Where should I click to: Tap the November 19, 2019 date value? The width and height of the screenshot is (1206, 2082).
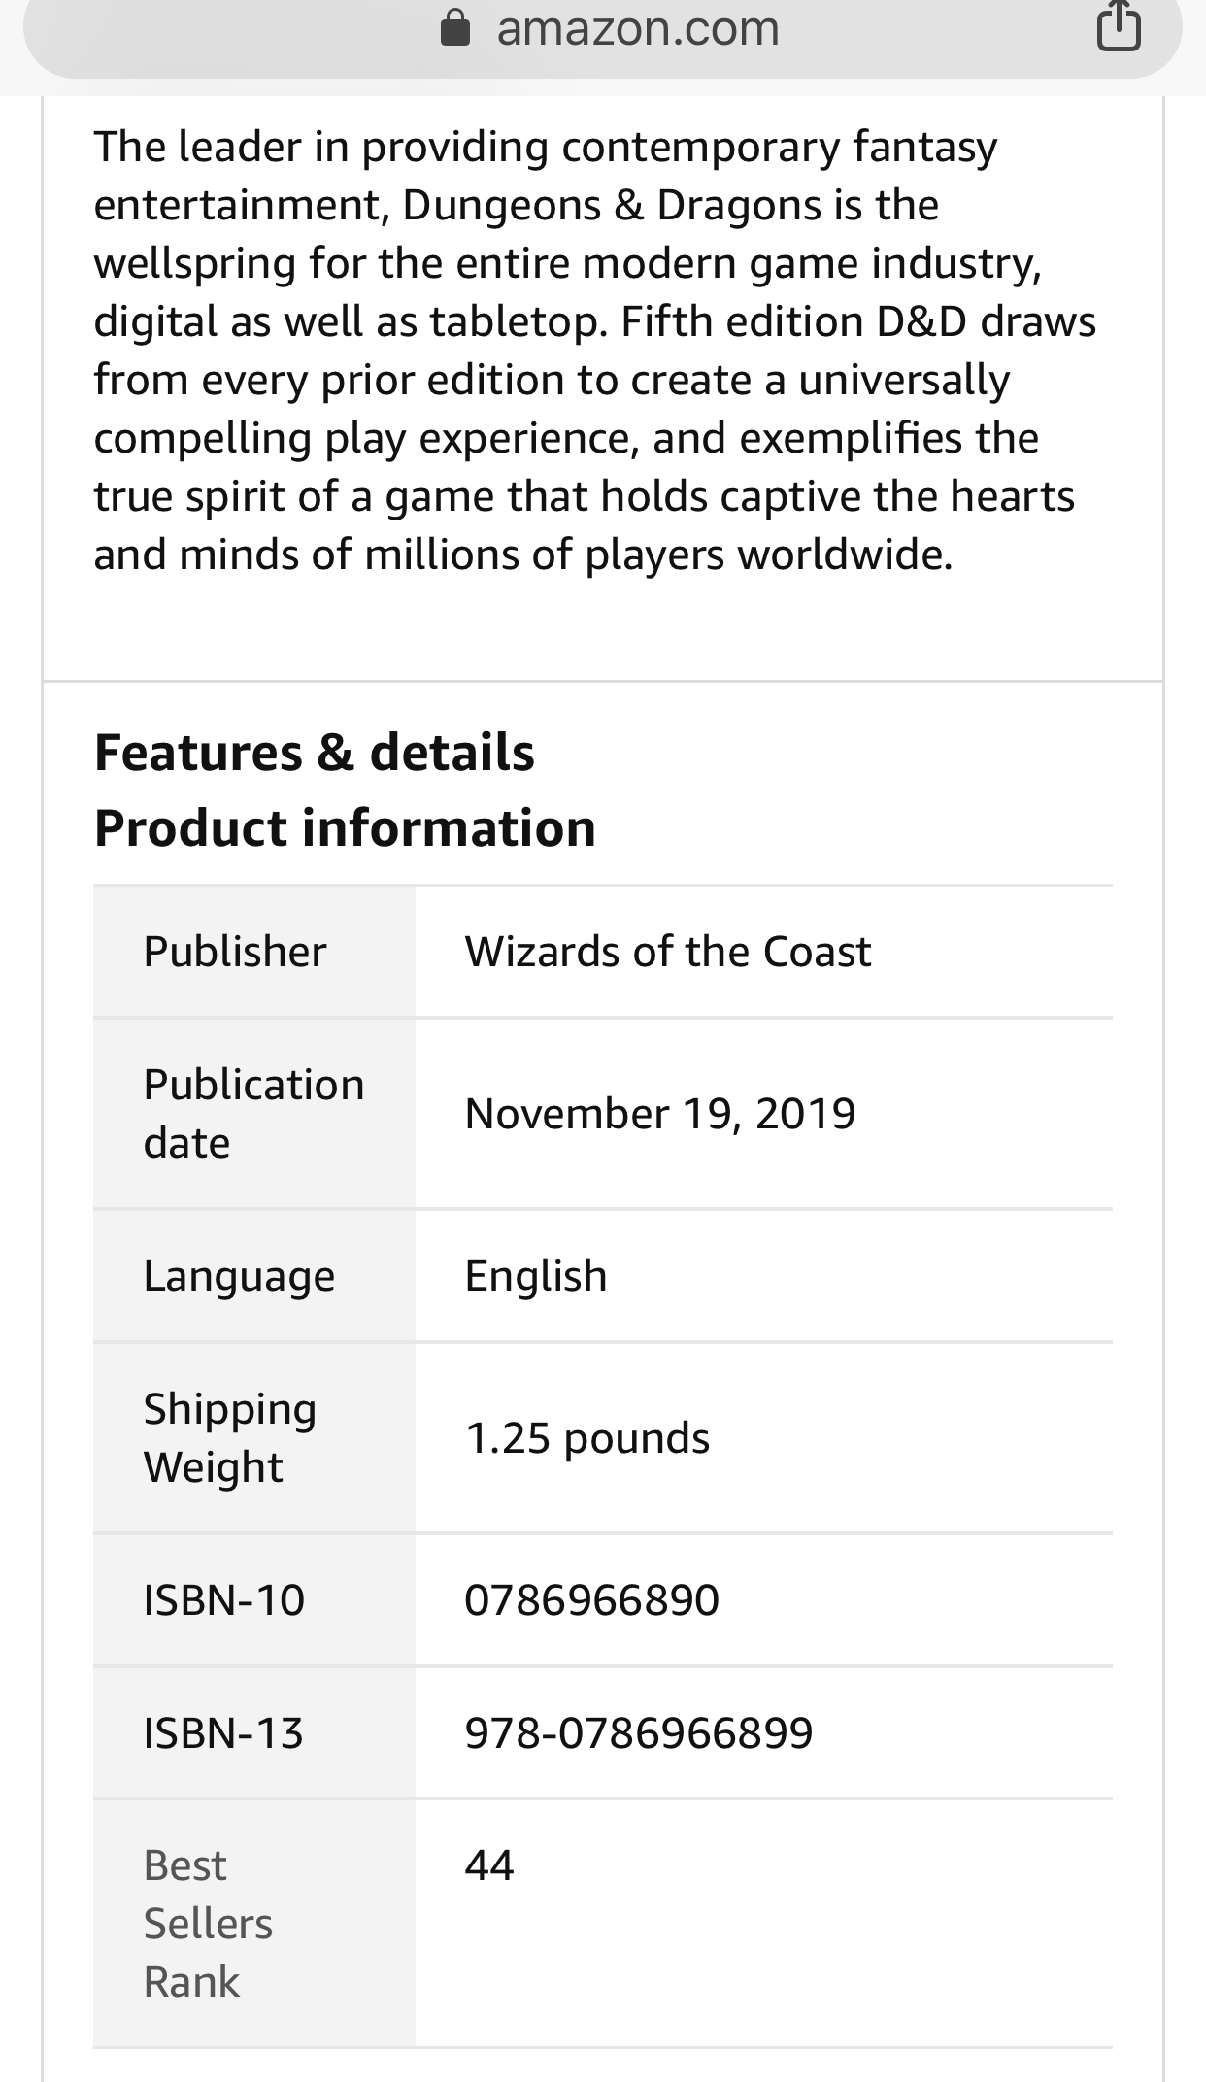click(x=660, y=1114)
